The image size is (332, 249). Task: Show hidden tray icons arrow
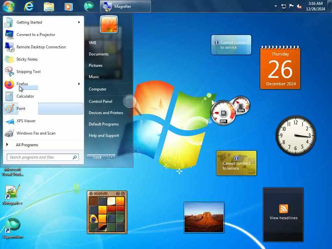[276, 6]
